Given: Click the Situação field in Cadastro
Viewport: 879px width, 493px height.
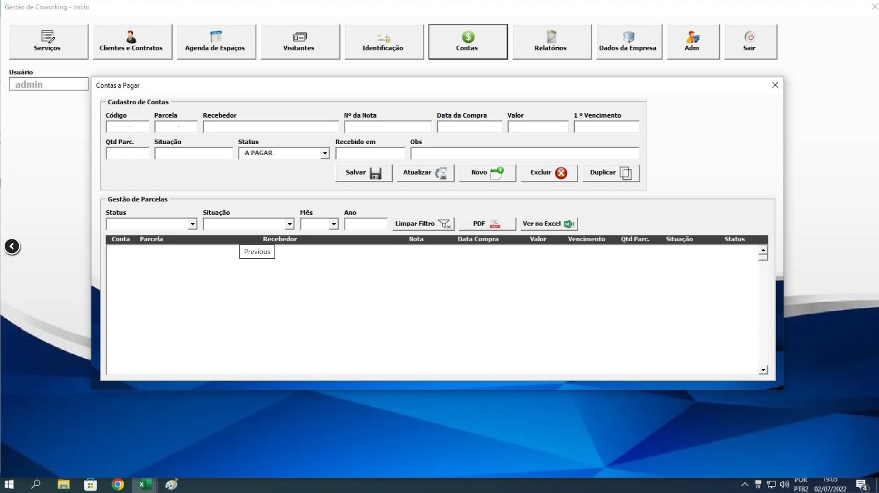Looking at the screenshot, I should [194, 153].
